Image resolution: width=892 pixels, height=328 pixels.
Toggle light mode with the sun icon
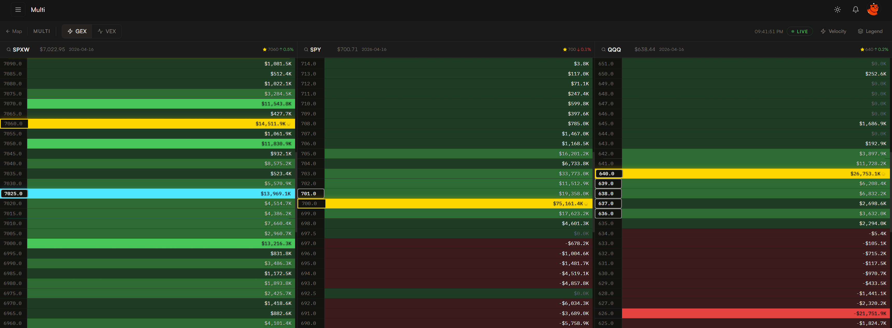838,10
